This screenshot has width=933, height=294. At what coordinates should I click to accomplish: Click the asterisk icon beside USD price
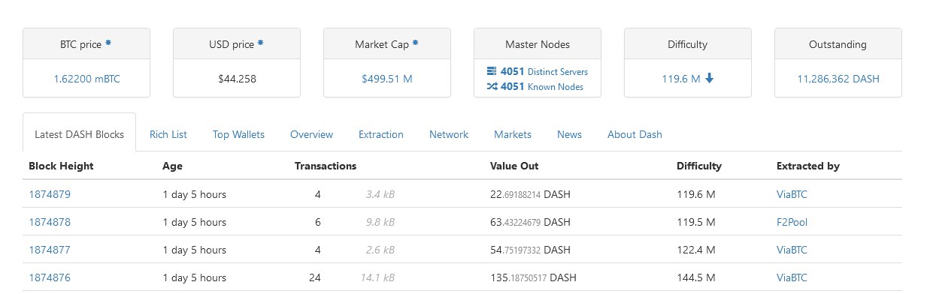point(261,43)
